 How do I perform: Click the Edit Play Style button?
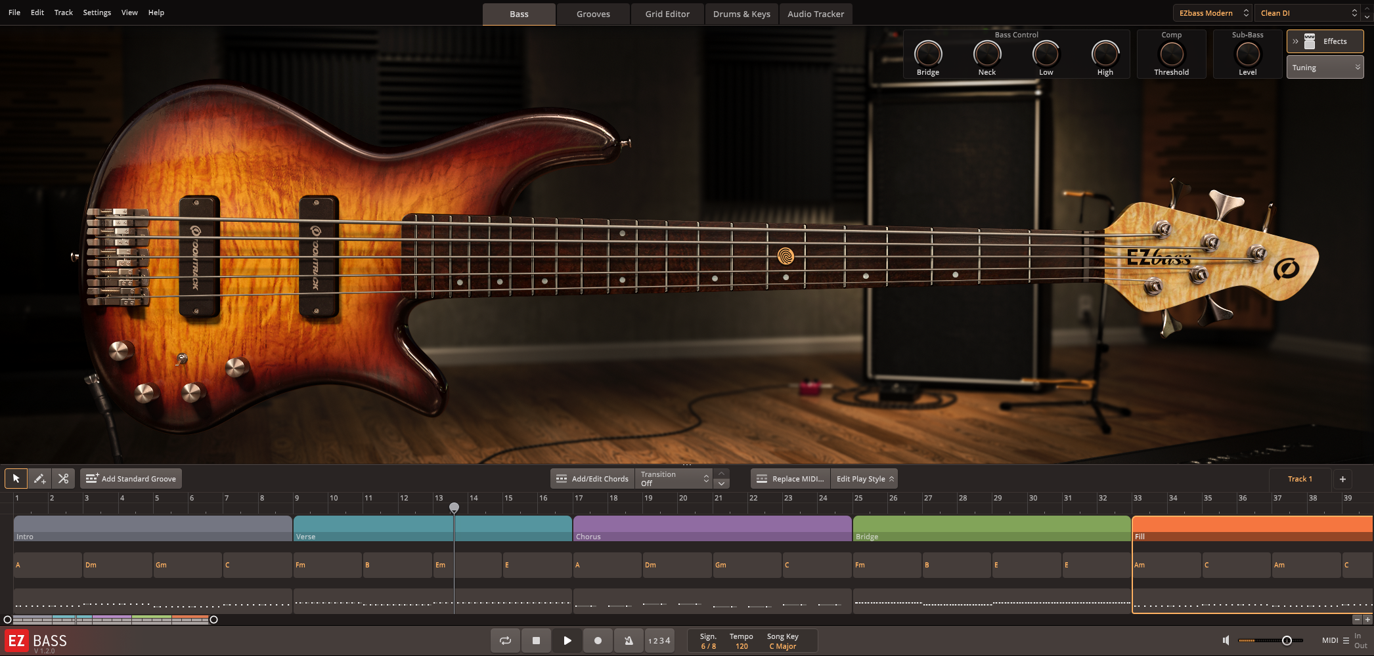(x=864, y=478)
